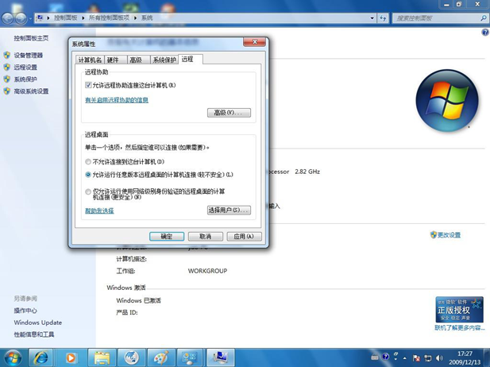Open 性能信息和工具 sidebar link
490x367 pixels.
pyautogui.click(x=33, y=334)
